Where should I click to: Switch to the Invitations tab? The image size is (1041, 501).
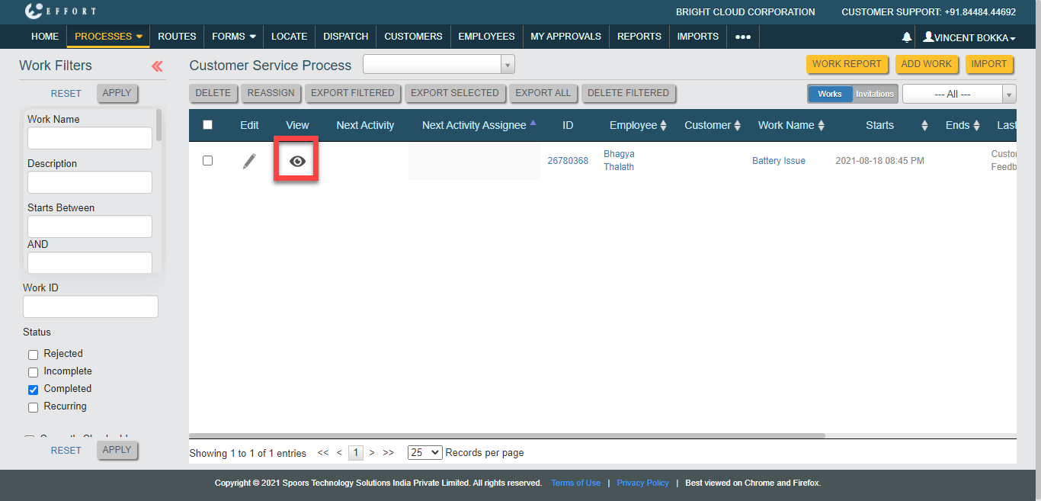click(874, 94)
